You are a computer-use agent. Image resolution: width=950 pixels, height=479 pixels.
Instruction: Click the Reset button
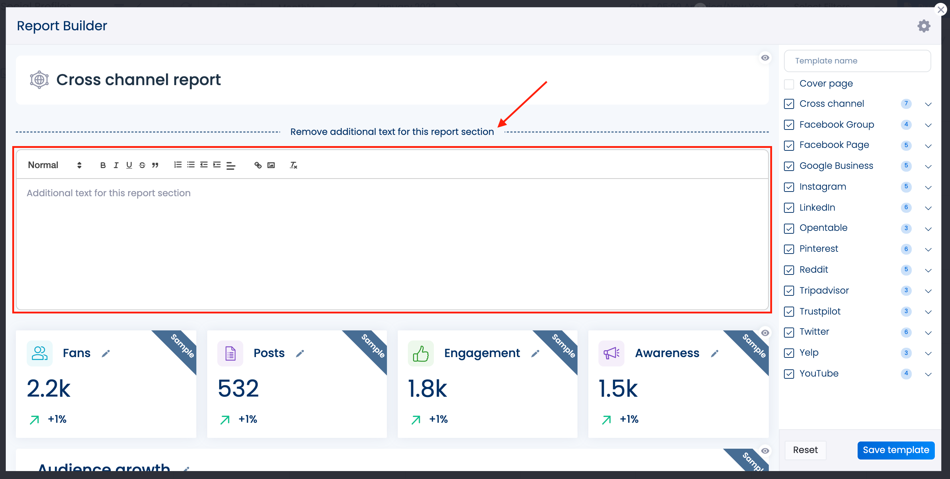[x=805, y=450]
